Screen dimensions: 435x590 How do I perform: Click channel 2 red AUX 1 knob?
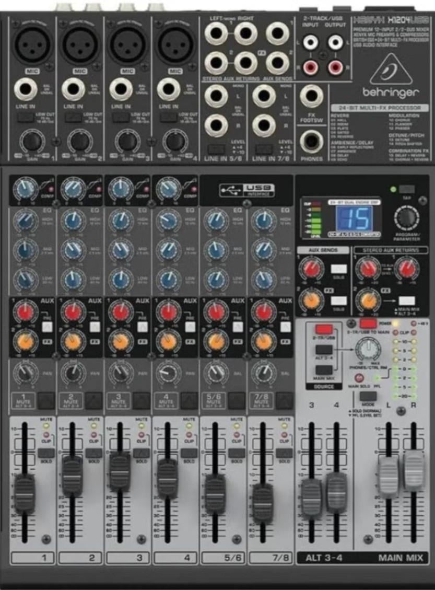pos(73,313)
